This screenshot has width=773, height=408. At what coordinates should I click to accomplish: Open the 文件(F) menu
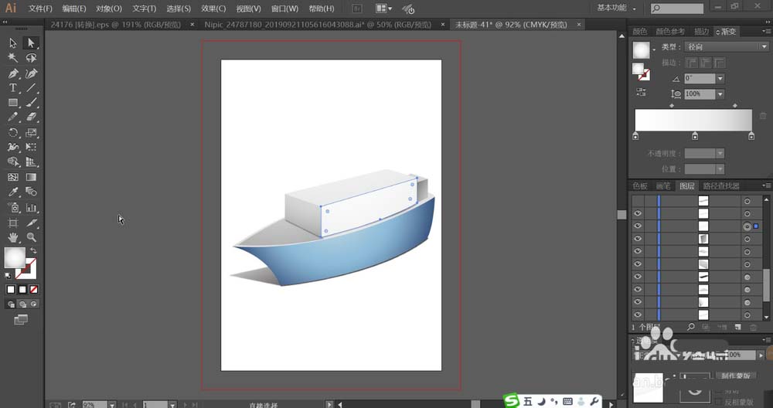coord(40,8)
